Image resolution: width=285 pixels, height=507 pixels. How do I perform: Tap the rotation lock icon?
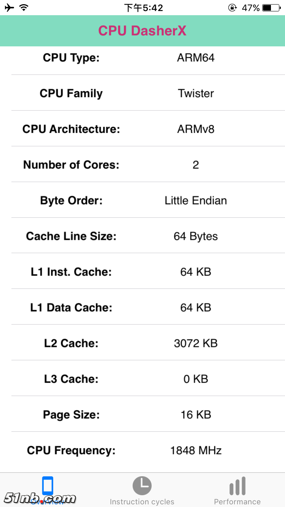pos(232,8)
